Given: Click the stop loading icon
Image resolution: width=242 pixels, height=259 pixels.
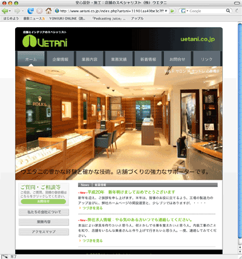Looking at the screenshot, I should (x=39, y=11).
